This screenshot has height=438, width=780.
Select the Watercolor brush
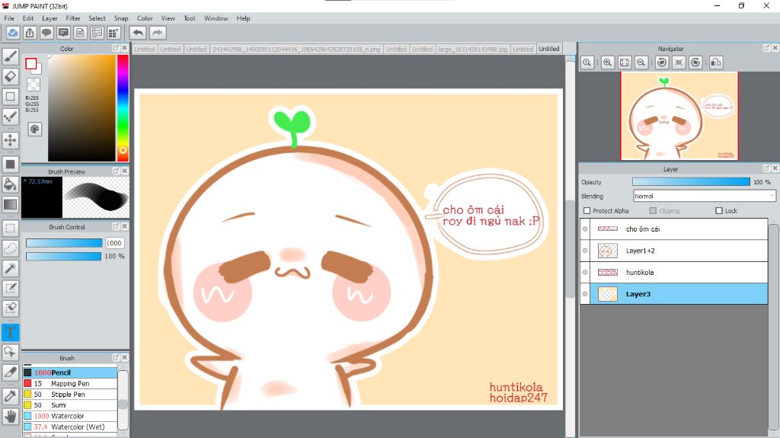point(69,416)
